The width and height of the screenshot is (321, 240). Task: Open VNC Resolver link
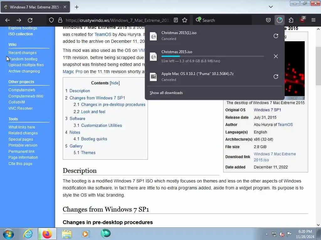[20, 108]
